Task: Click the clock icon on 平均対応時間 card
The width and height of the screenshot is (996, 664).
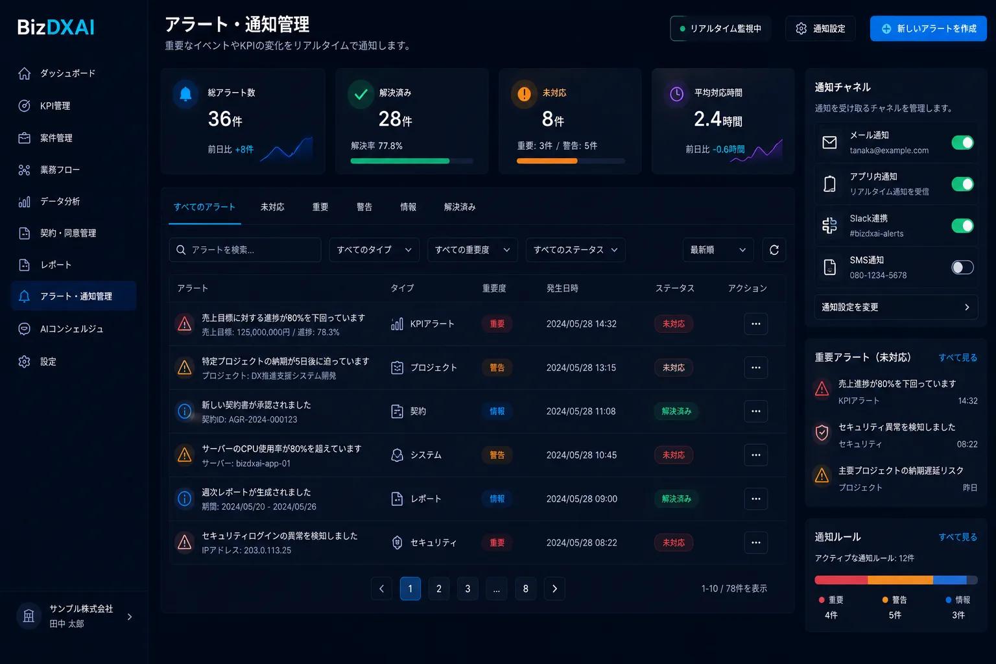Action: click(x=676, y=94)
